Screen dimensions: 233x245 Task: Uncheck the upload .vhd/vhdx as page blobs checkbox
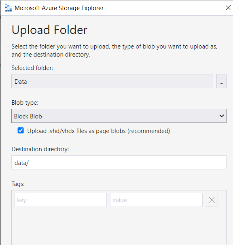(x=21, y=131)
